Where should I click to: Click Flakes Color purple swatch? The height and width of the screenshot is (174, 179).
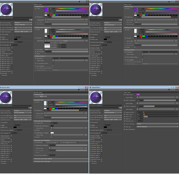(x=138, y=94)
